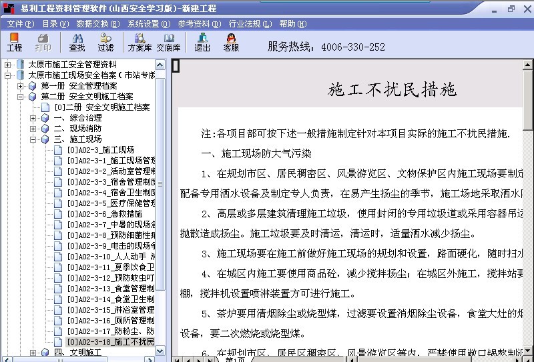The image size is (534, 362).
Task: Click the 查找 (Find) binoculars icon
Action: tap(77, 43)
